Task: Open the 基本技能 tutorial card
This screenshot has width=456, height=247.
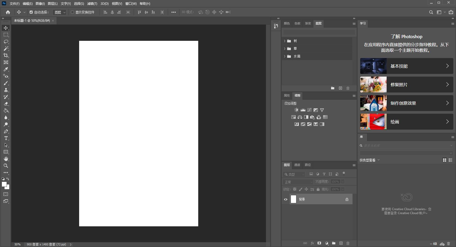Action: [x=407, y=66]
